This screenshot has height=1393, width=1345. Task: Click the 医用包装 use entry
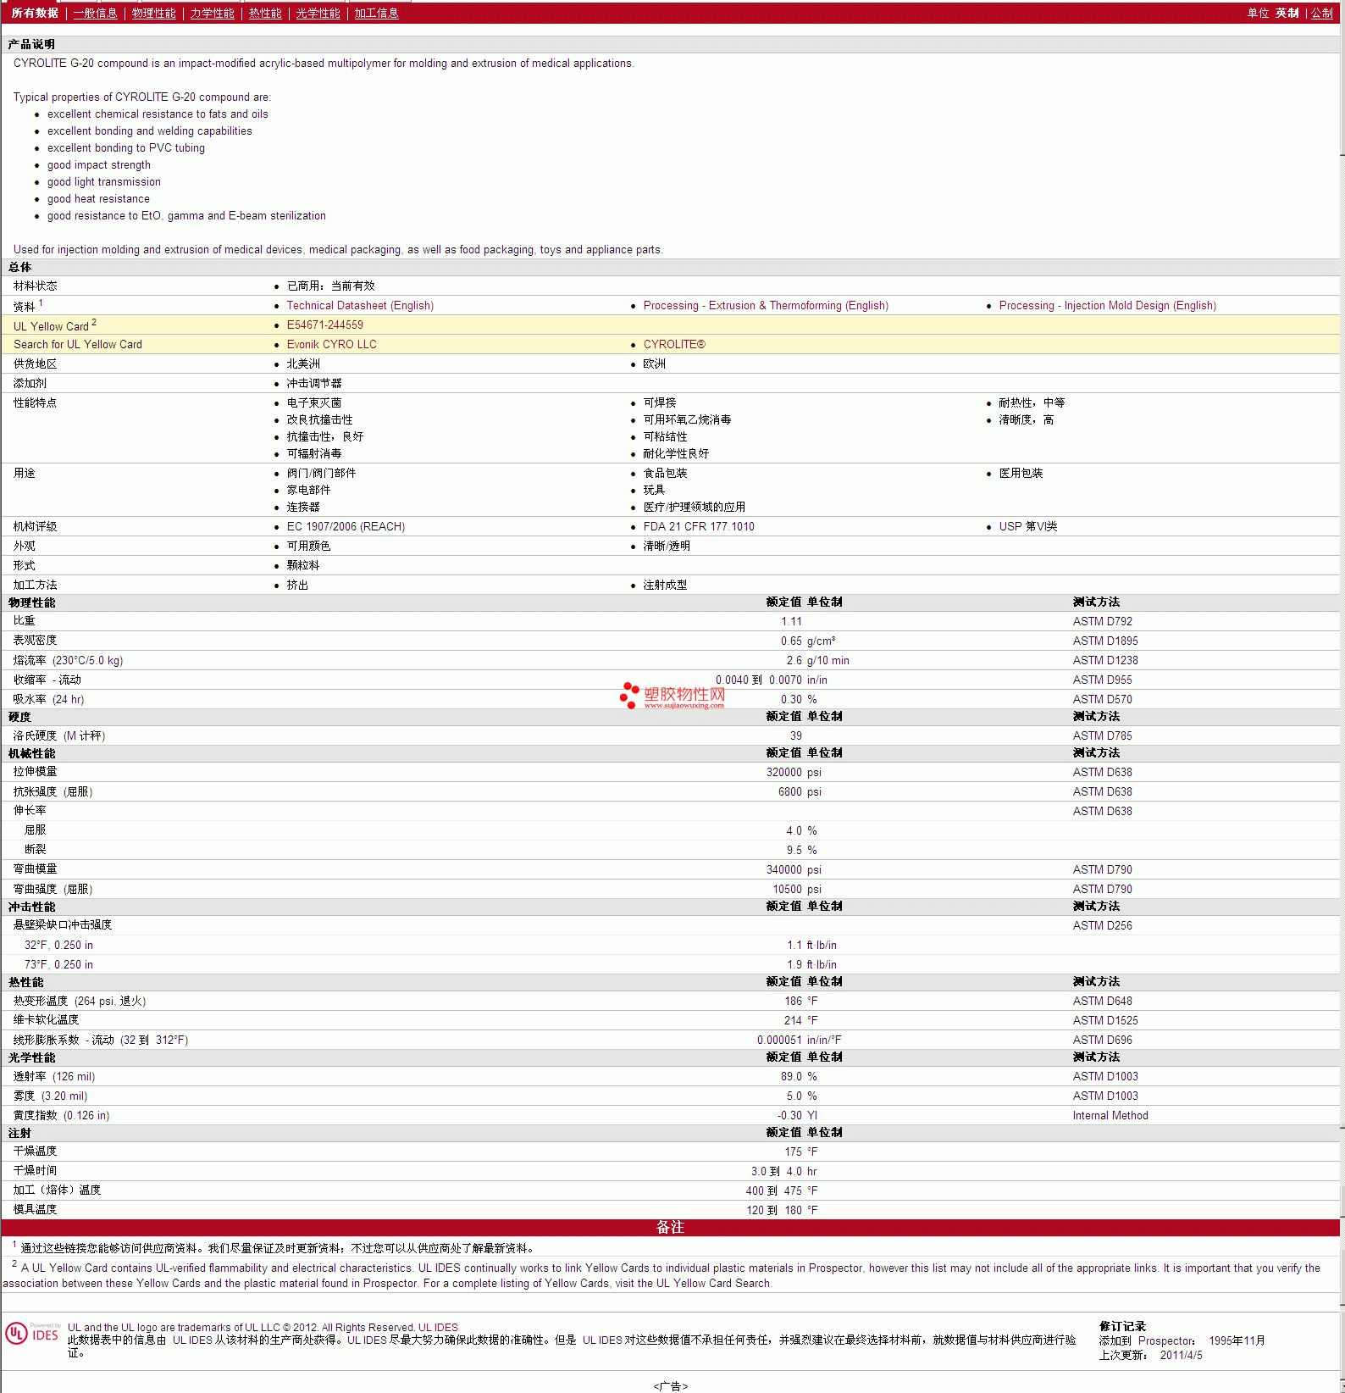[1021, 474]
